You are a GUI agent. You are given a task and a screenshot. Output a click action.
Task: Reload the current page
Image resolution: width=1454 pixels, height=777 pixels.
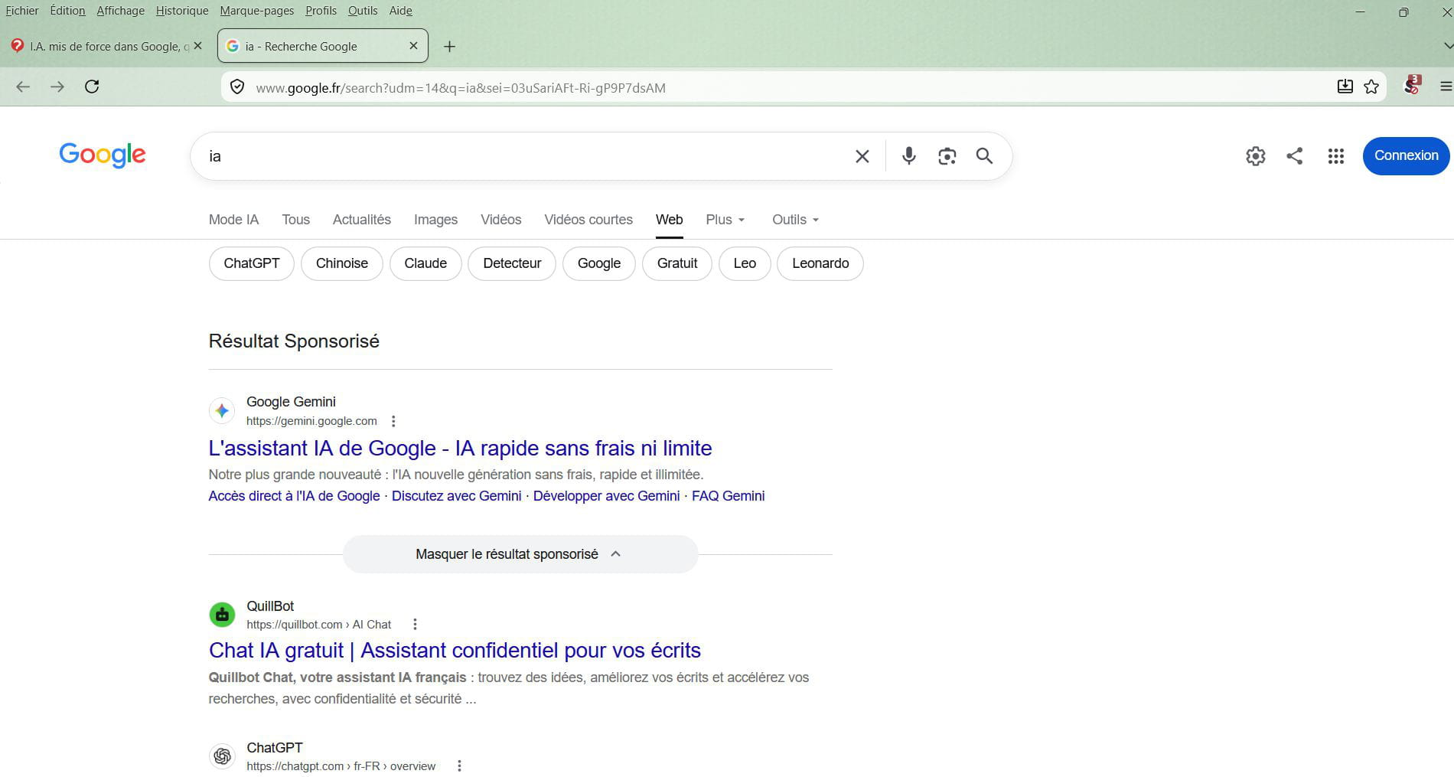(92, 87)
